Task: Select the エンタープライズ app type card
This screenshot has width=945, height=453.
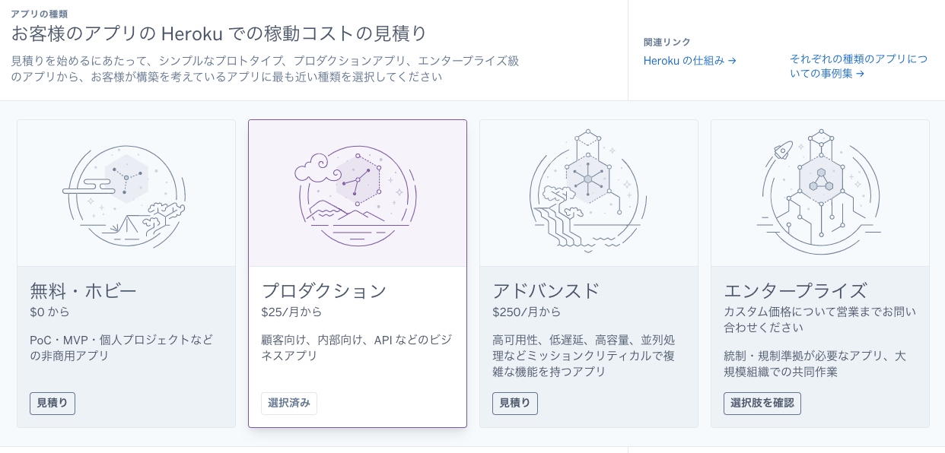Action: [819, 274]
